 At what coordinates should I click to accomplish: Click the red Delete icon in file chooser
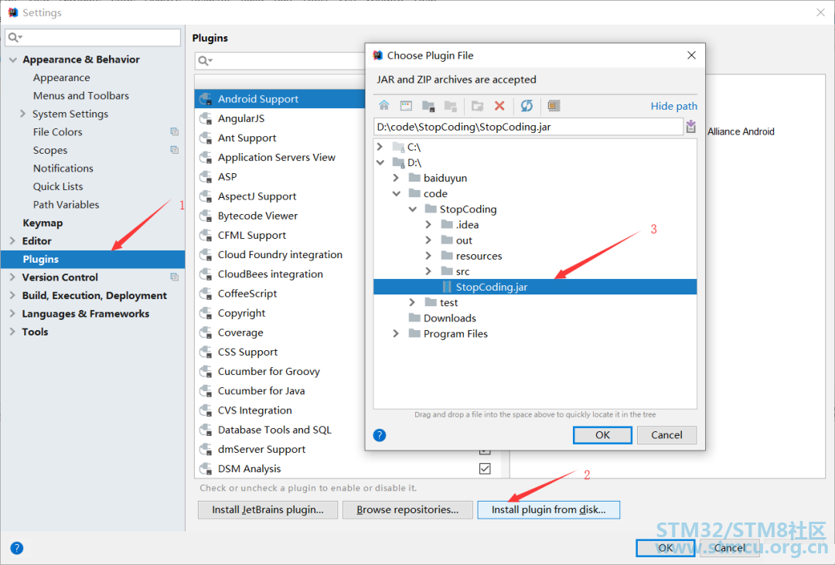coord(499,106)
